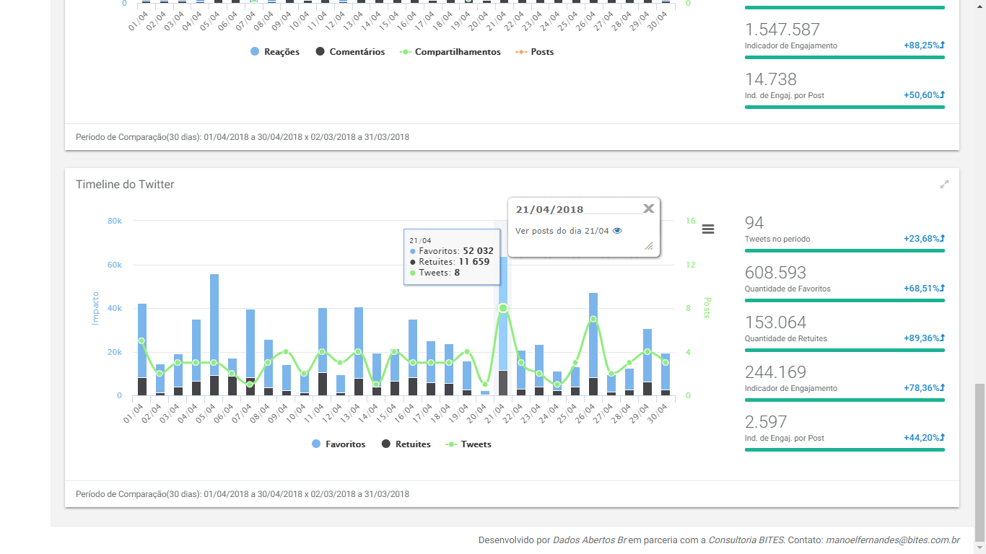Toggle Favoritos series in Twitter legend
The width and height of the screenshot is (986, 554).
click(x=339, y=444)
